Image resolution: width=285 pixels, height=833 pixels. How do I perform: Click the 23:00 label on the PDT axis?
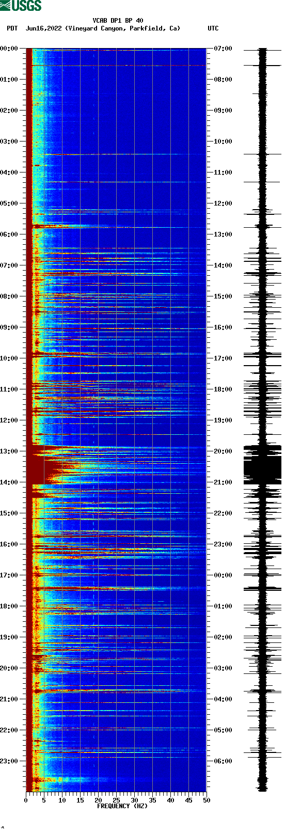point(9,761)
